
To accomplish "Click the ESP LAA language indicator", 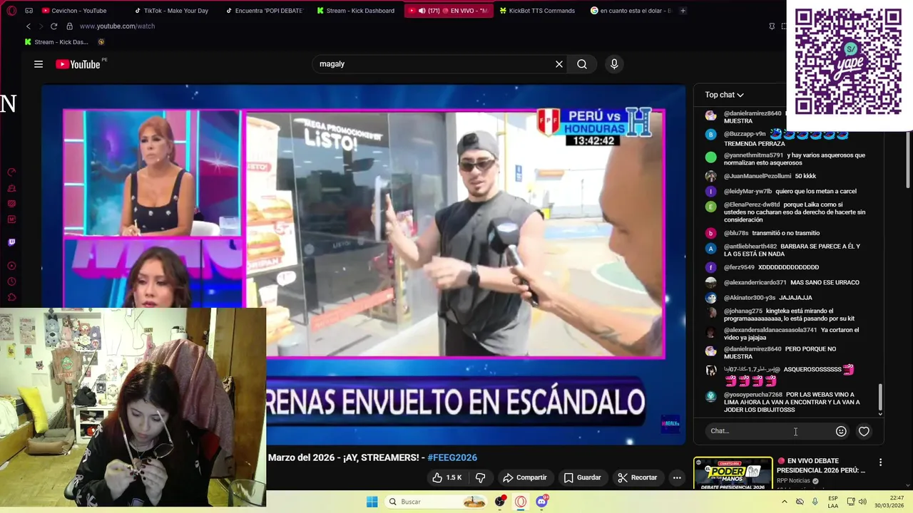I will (833, 502).
